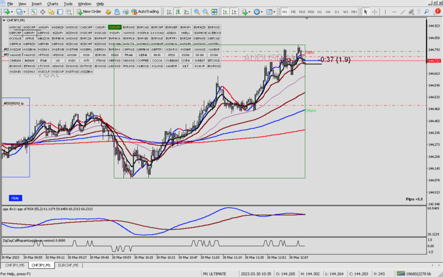The height and width of the screenshot is (277, 443).
Task: Open the Navigator folder-star icon
Action: click(x=51, y=12)
